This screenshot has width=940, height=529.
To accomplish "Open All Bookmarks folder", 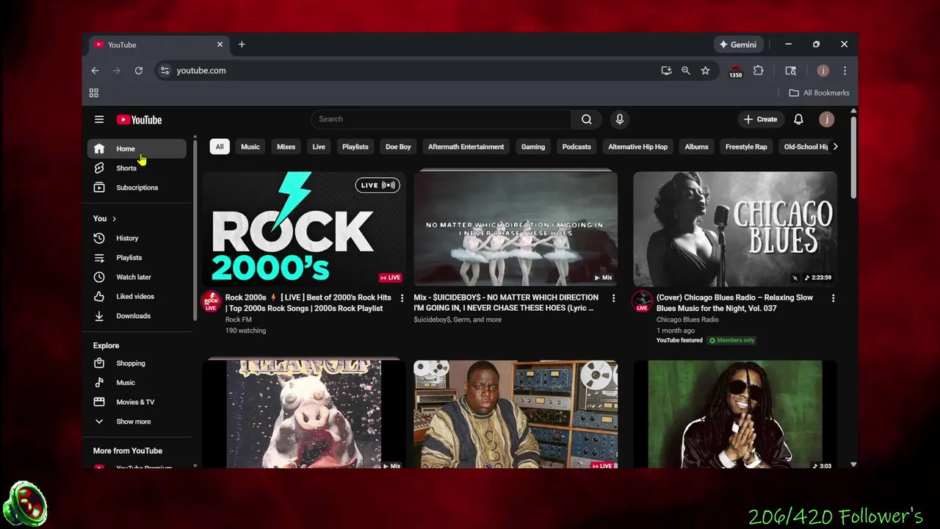I will pyautogui.click(x=819, y=93).
